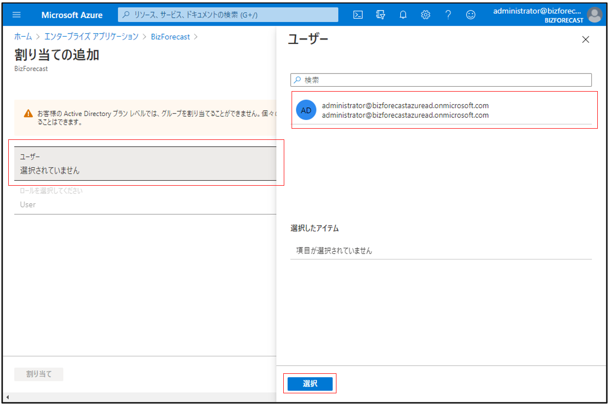Image resolution: width=609 pixels, height=405 pixels.
Task: Click the 割り当て button
Action: pos(39,374)
